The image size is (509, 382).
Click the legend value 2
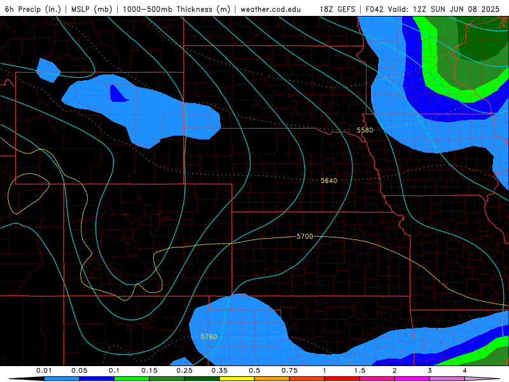pyautogui.click(x=394, y=371)
